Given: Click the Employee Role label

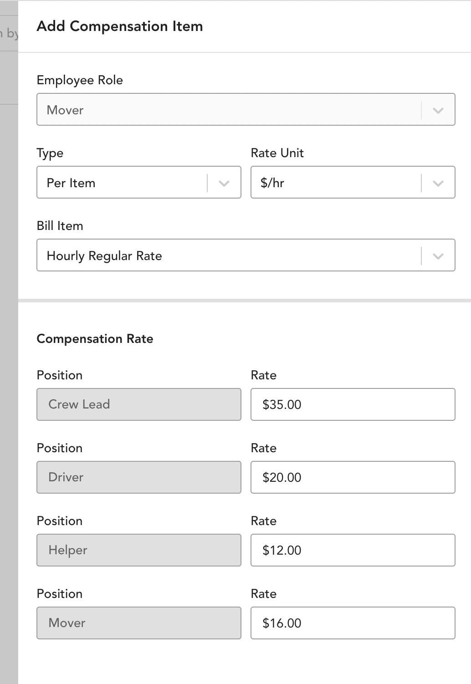Looking at the screenshot, I should (x=80, y=80).
